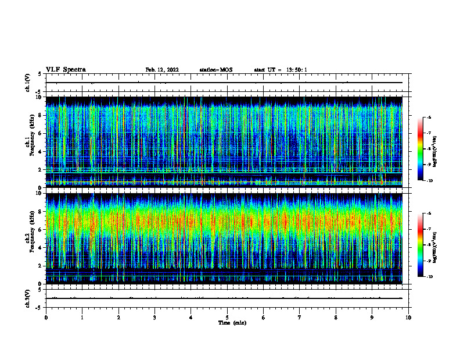Click inside the ch.2 spectrogram panel
This screenshot has width=460, height=356.
[224, 238]
